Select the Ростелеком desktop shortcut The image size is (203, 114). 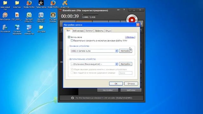pos(5,28)
